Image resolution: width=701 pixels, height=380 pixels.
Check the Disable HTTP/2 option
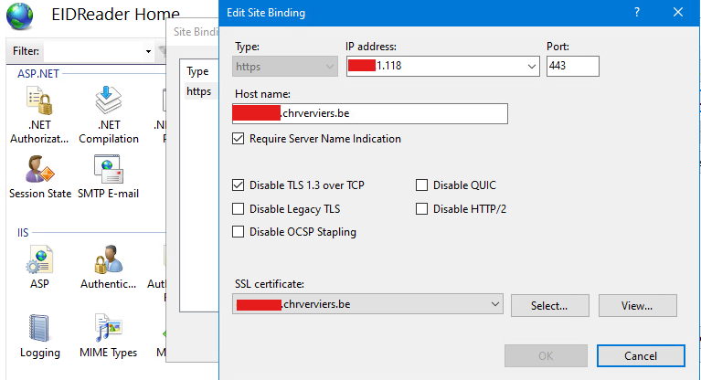pyautogui.click(x=421, y=209)
